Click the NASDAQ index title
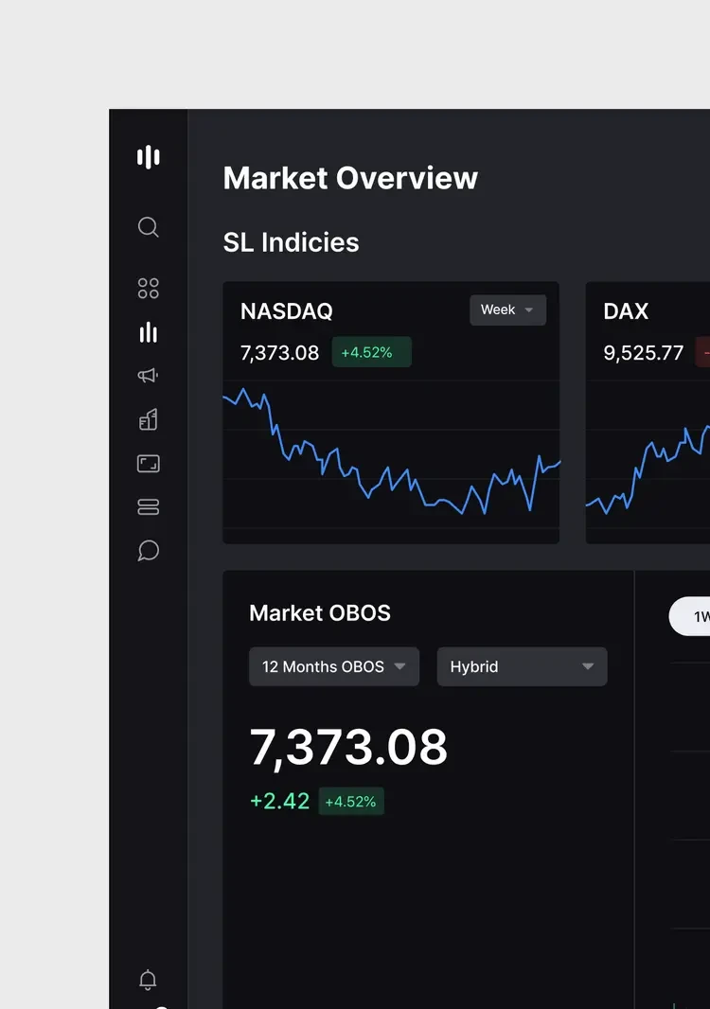The image size is (710, 1009). click(287, 311)
